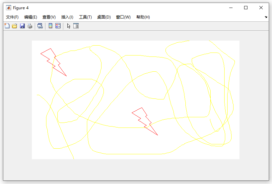Dock the figure with the small arrow
The width and height of the screenshot is (272, 184).
tap(266, 17)
